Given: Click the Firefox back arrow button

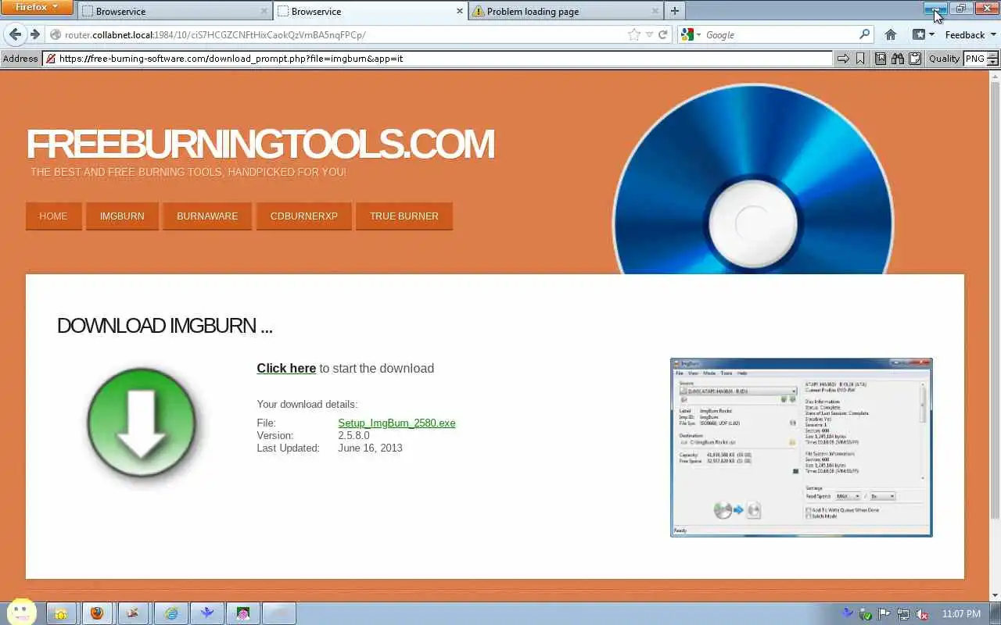Looking at the screenshot, I should (x=15, y=34).
